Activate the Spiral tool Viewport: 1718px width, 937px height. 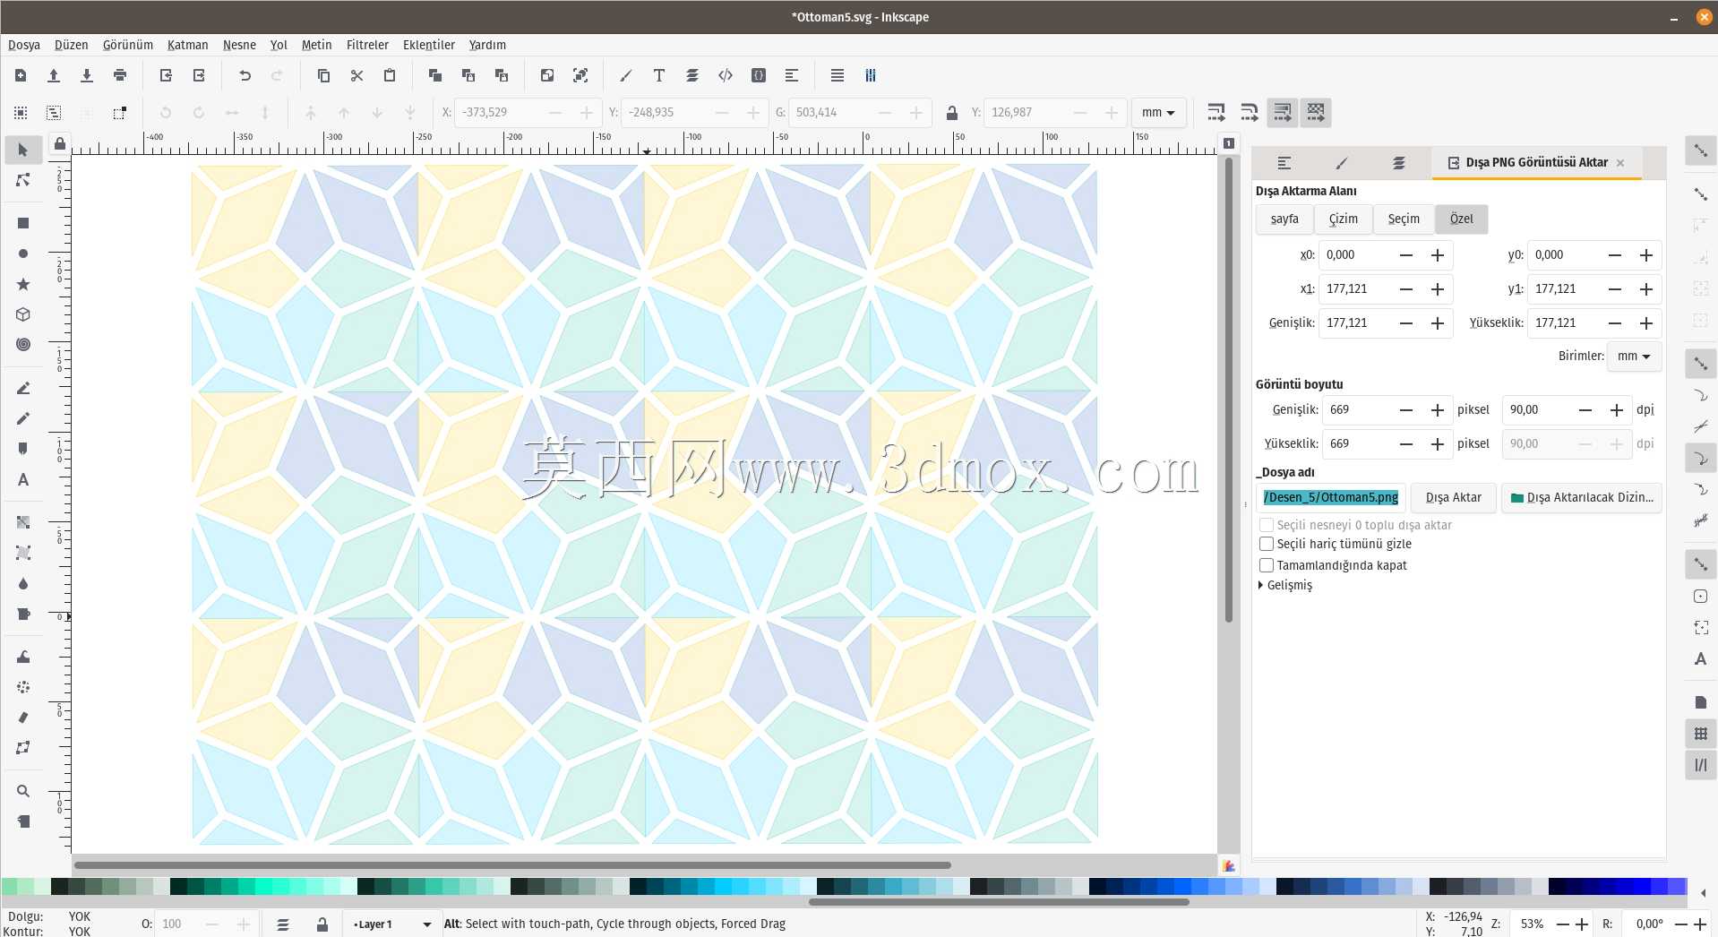coord(23,345)
